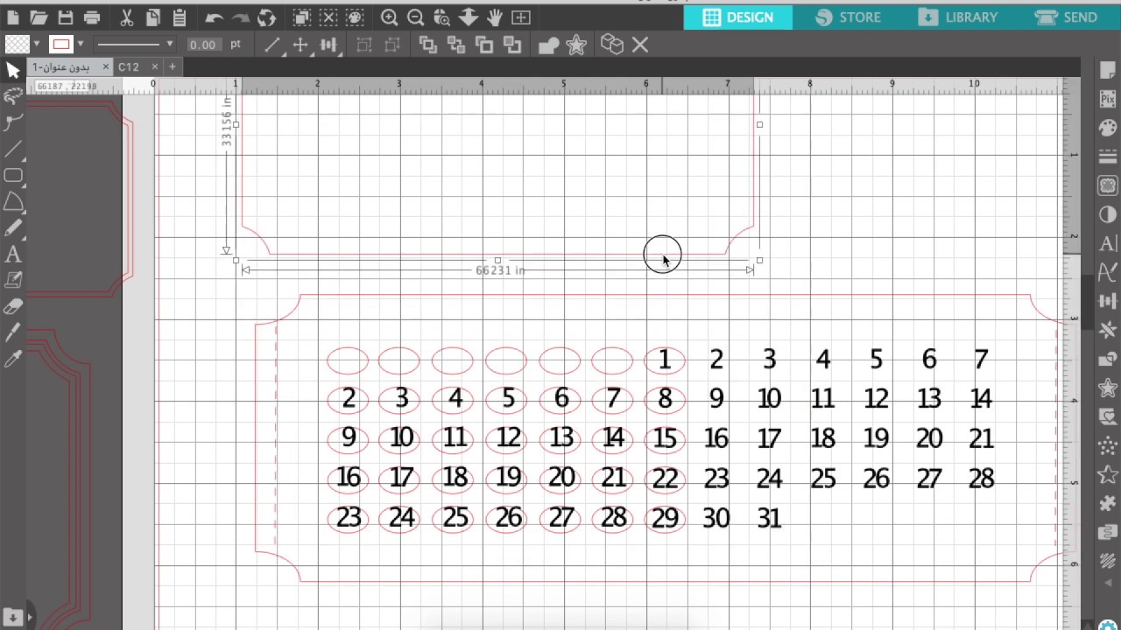Click the width dimension 66231 in label
Viewport: 1121px width, 630px height.
click(x=500, y=270)
